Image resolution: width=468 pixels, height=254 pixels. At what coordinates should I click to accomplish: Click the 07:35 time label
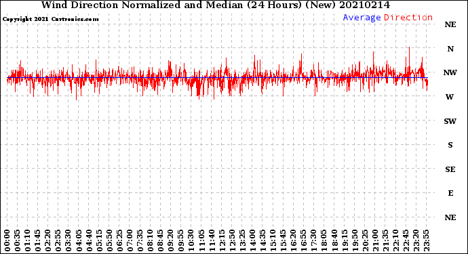(x=140, y=240)
